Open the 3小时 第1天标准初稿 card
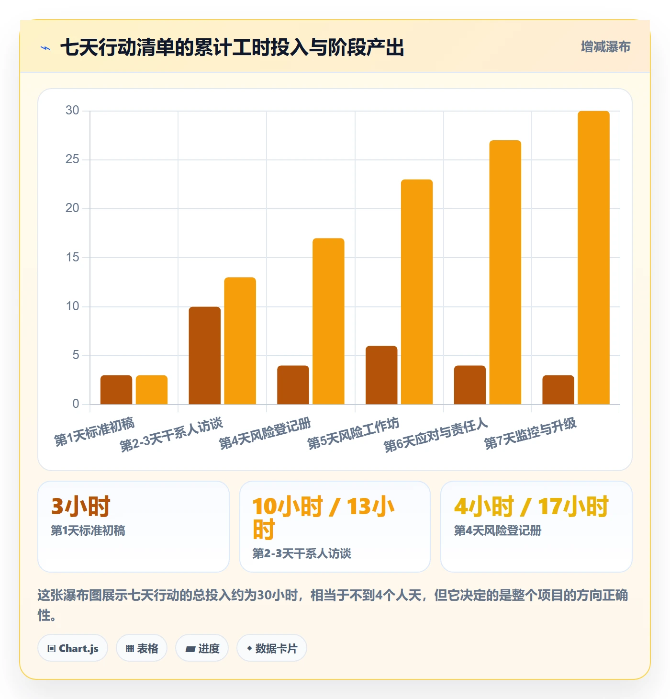This screenshot has height=699, width=670. click(x=134, y=527)
